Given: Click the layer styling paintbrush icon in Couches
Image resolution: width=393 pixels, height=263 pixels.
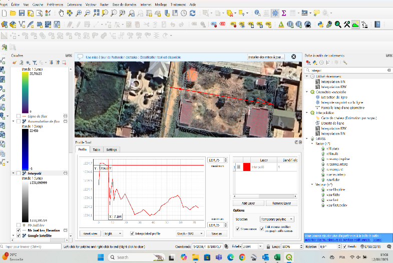Looking at the screenshot, I should 15,62.
